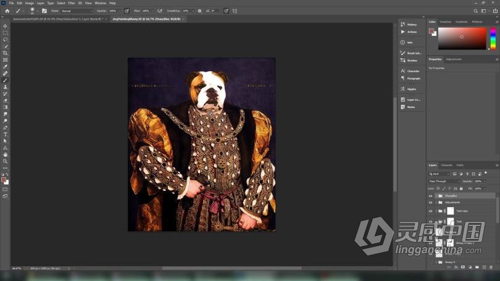The image size is (500, 281).
Task: Toggle lock all on layer
Action: click(x=461, y=188)
